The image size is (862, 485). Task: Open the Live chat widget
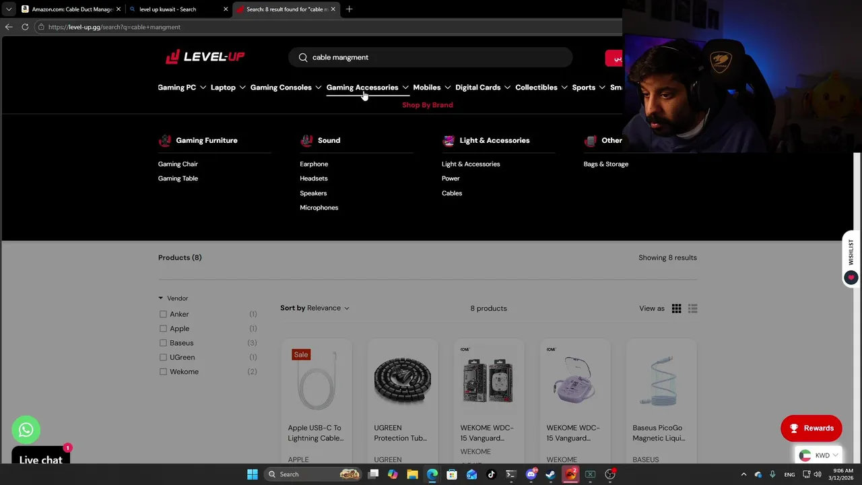[x=40, y=457]
